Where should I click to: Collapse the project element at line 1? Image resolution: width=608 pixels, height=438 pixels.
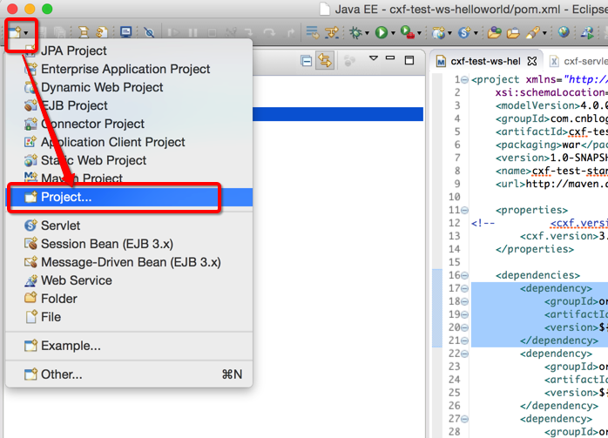click(x=464, y=79)
